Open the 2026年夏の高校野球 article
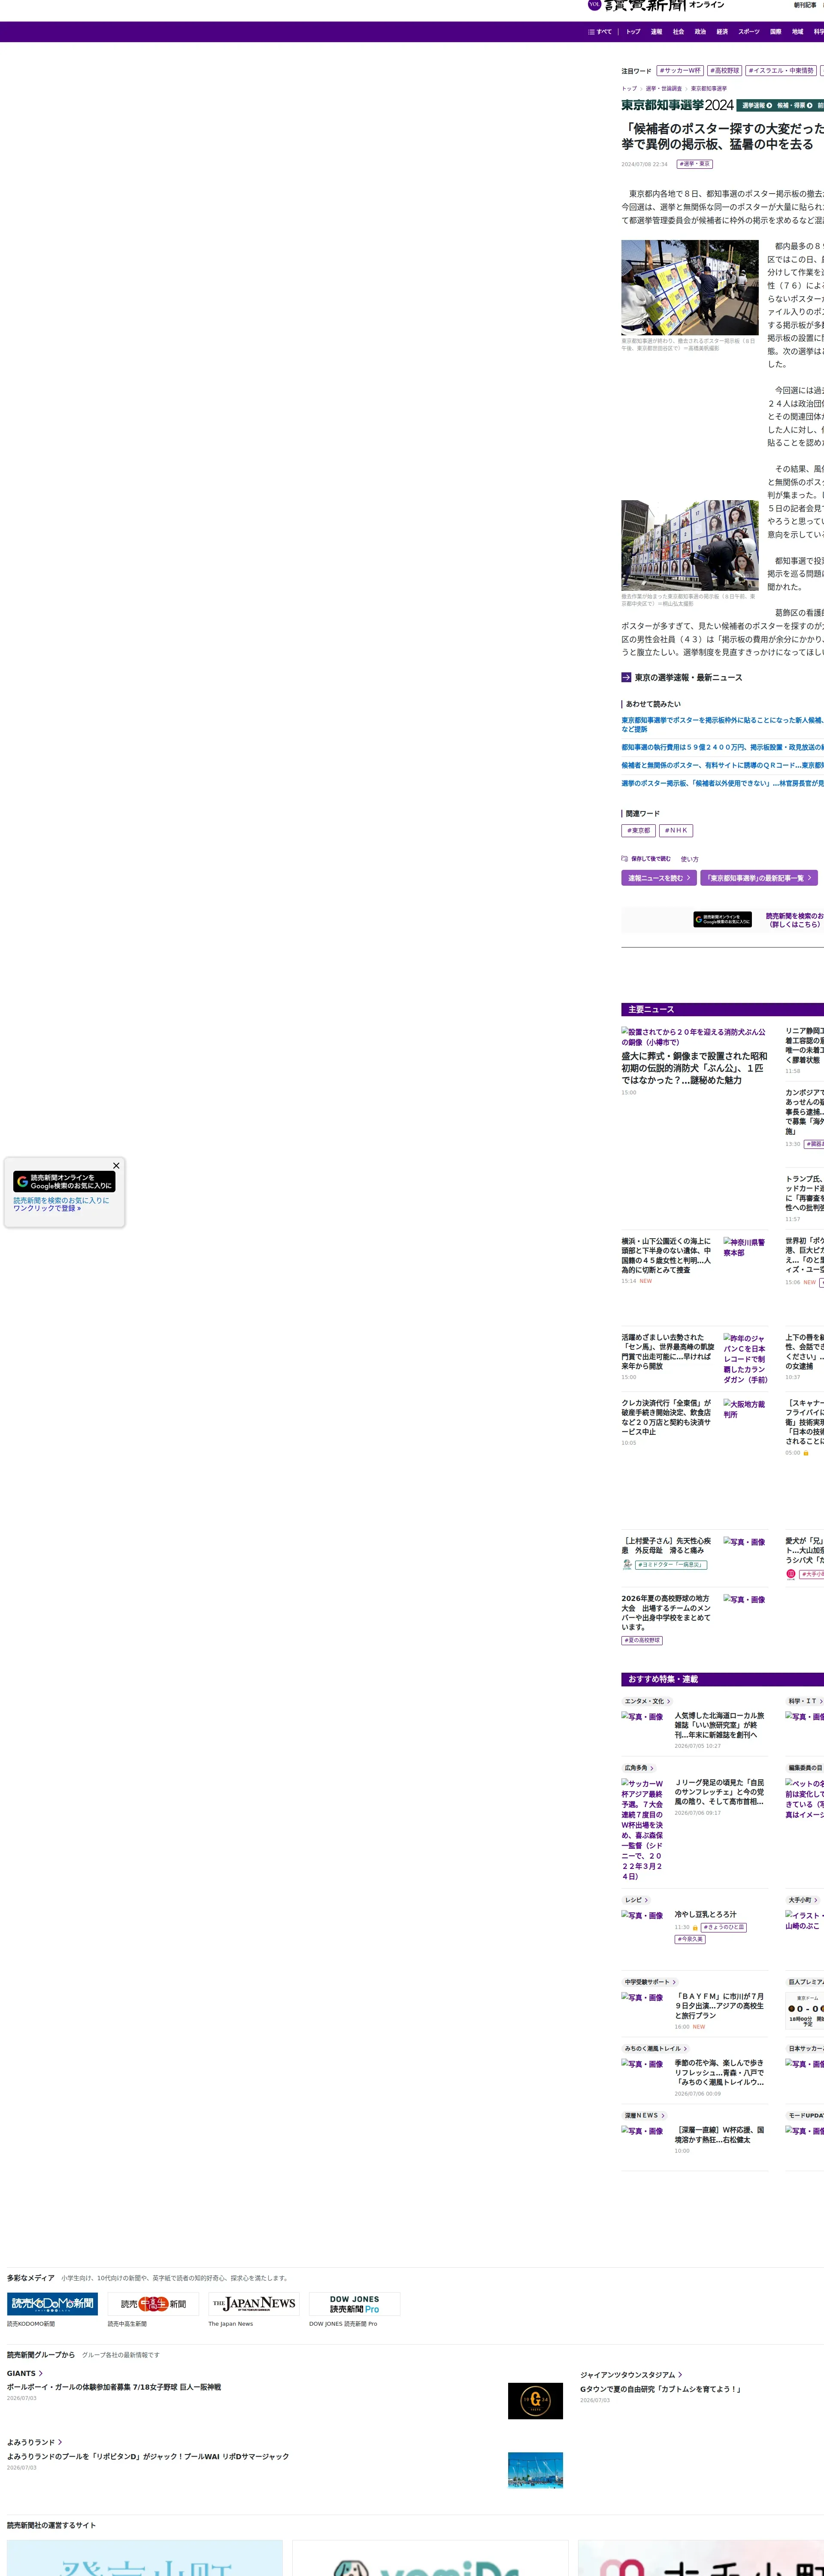 click(666, 1612)
